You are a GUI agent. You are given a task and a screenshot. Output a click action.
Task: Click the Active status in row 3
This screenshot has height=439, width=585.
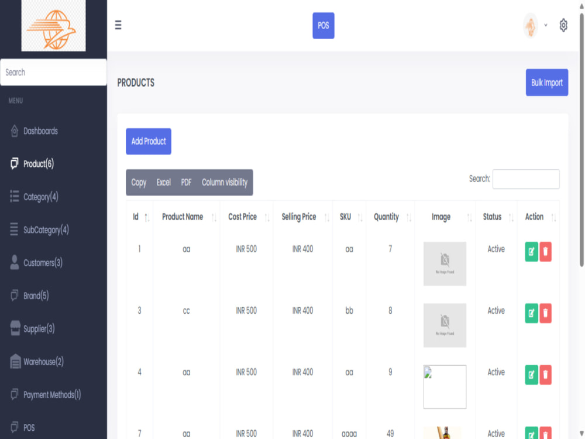point(496,372)
